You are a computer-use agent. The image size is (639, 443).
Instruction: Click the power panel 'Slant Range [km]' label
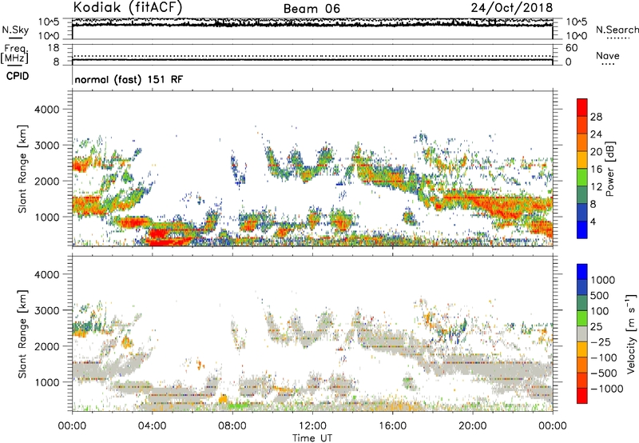point(22,169)
